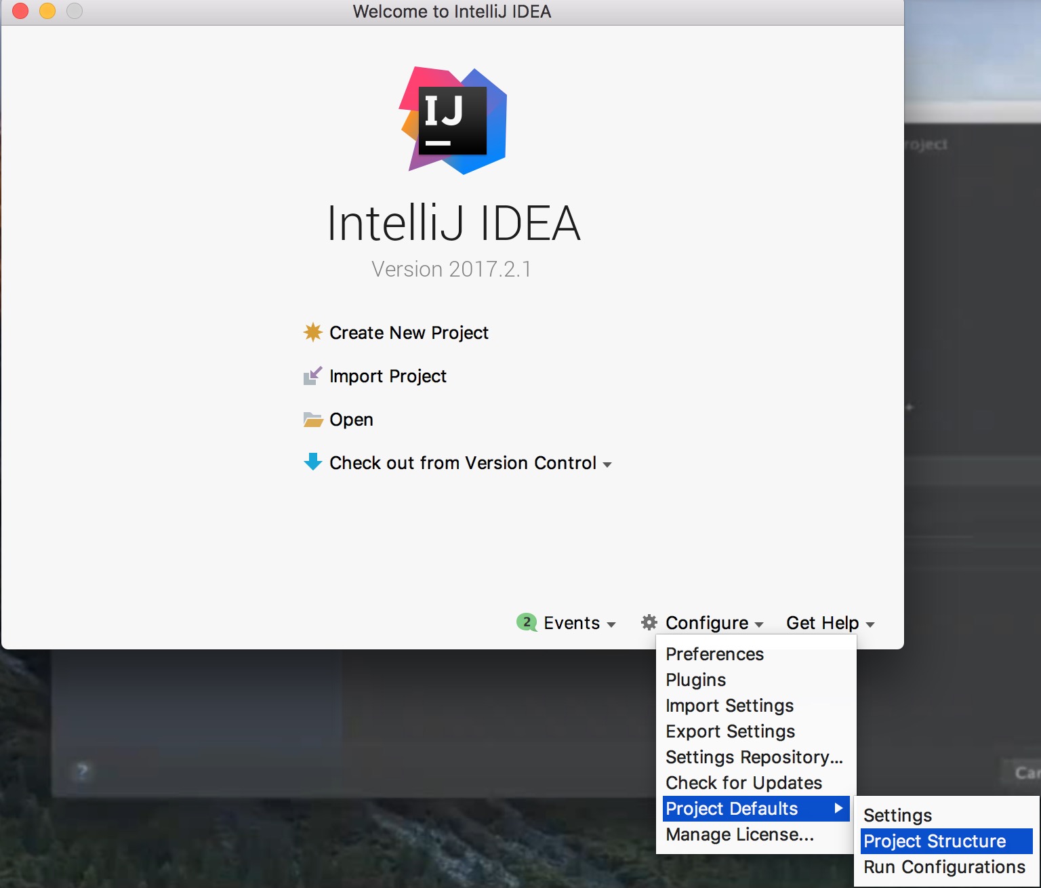Open Settings Repository... menu item

point(756,757)
